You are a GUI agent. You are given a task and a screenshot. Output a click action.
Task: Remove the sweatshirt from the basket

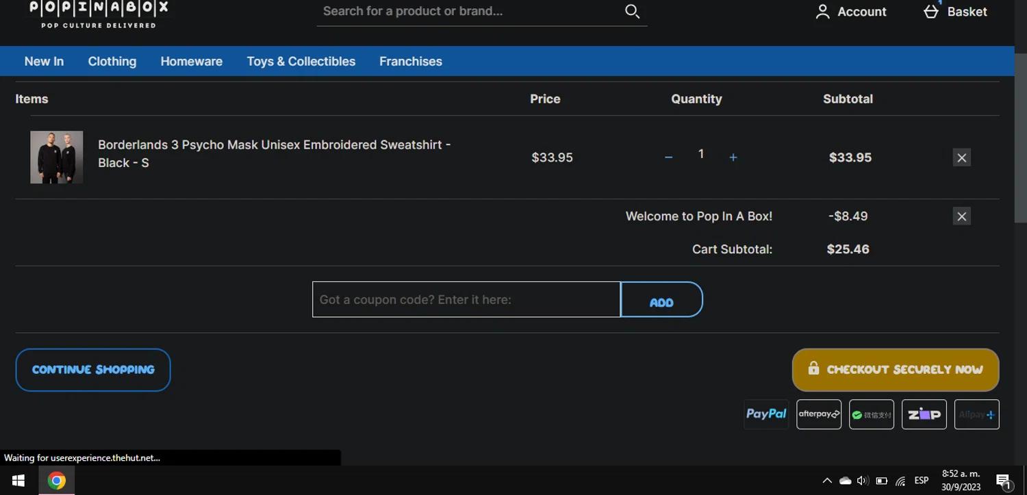[962, 157]
